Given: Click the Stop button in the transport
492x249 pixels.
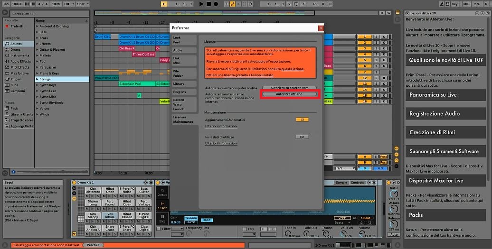Looking at the screenshot, I should click(208, 4).
